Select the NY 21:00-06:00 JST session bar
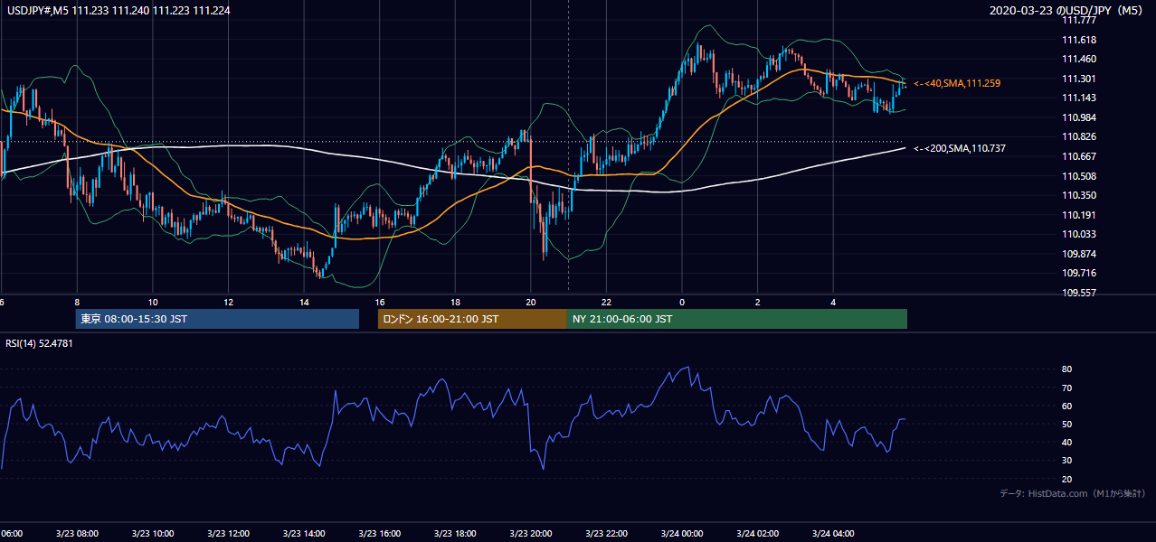 coord(737,319)
